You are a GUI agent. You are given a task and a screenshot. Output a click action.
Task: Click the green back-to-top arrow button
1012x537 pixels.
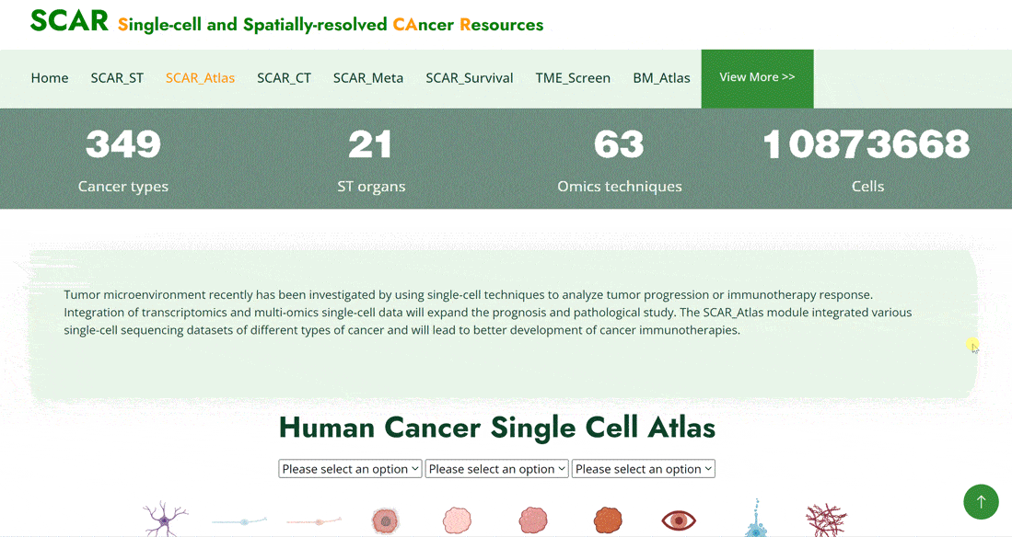pyautogui.click(x=981, y=501)
